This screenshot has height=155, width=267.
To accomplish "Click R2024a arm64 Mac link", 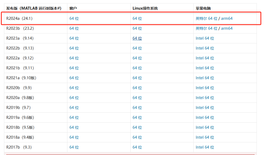I will [x=227, y=18].
